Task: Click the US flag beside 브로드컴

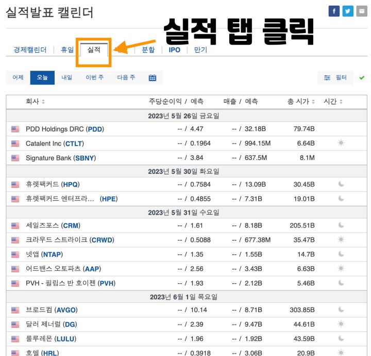Action: point(15,310)
